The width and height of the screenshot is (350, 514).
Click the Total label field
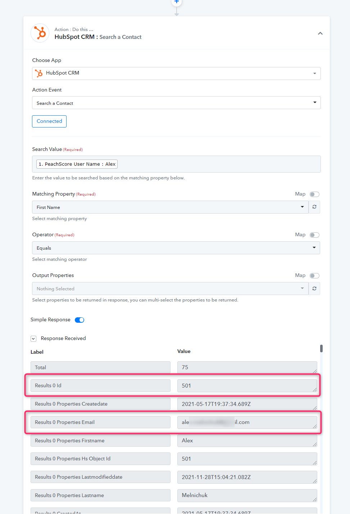coord(100,367)
